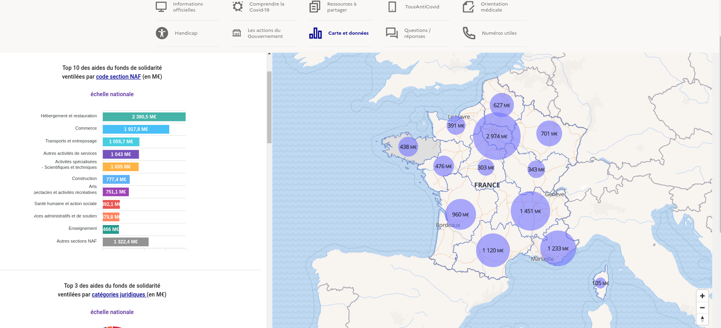721x328 pixels.
Task: Select the TousAntiCovid smartphone icon
Action: [x=392, y=7]
